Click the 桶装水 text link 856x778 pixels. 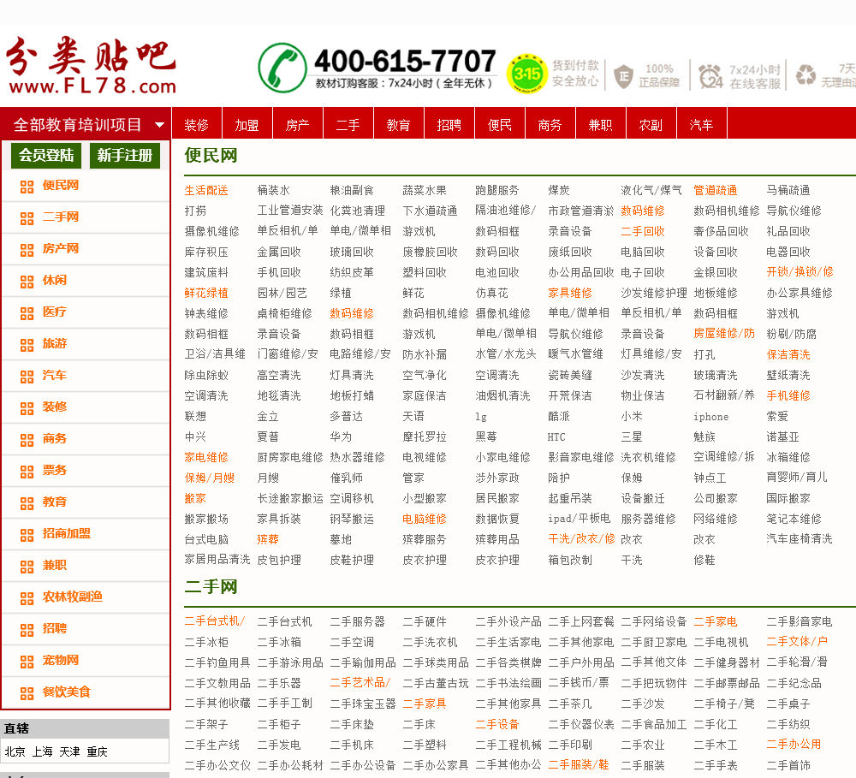274,190
